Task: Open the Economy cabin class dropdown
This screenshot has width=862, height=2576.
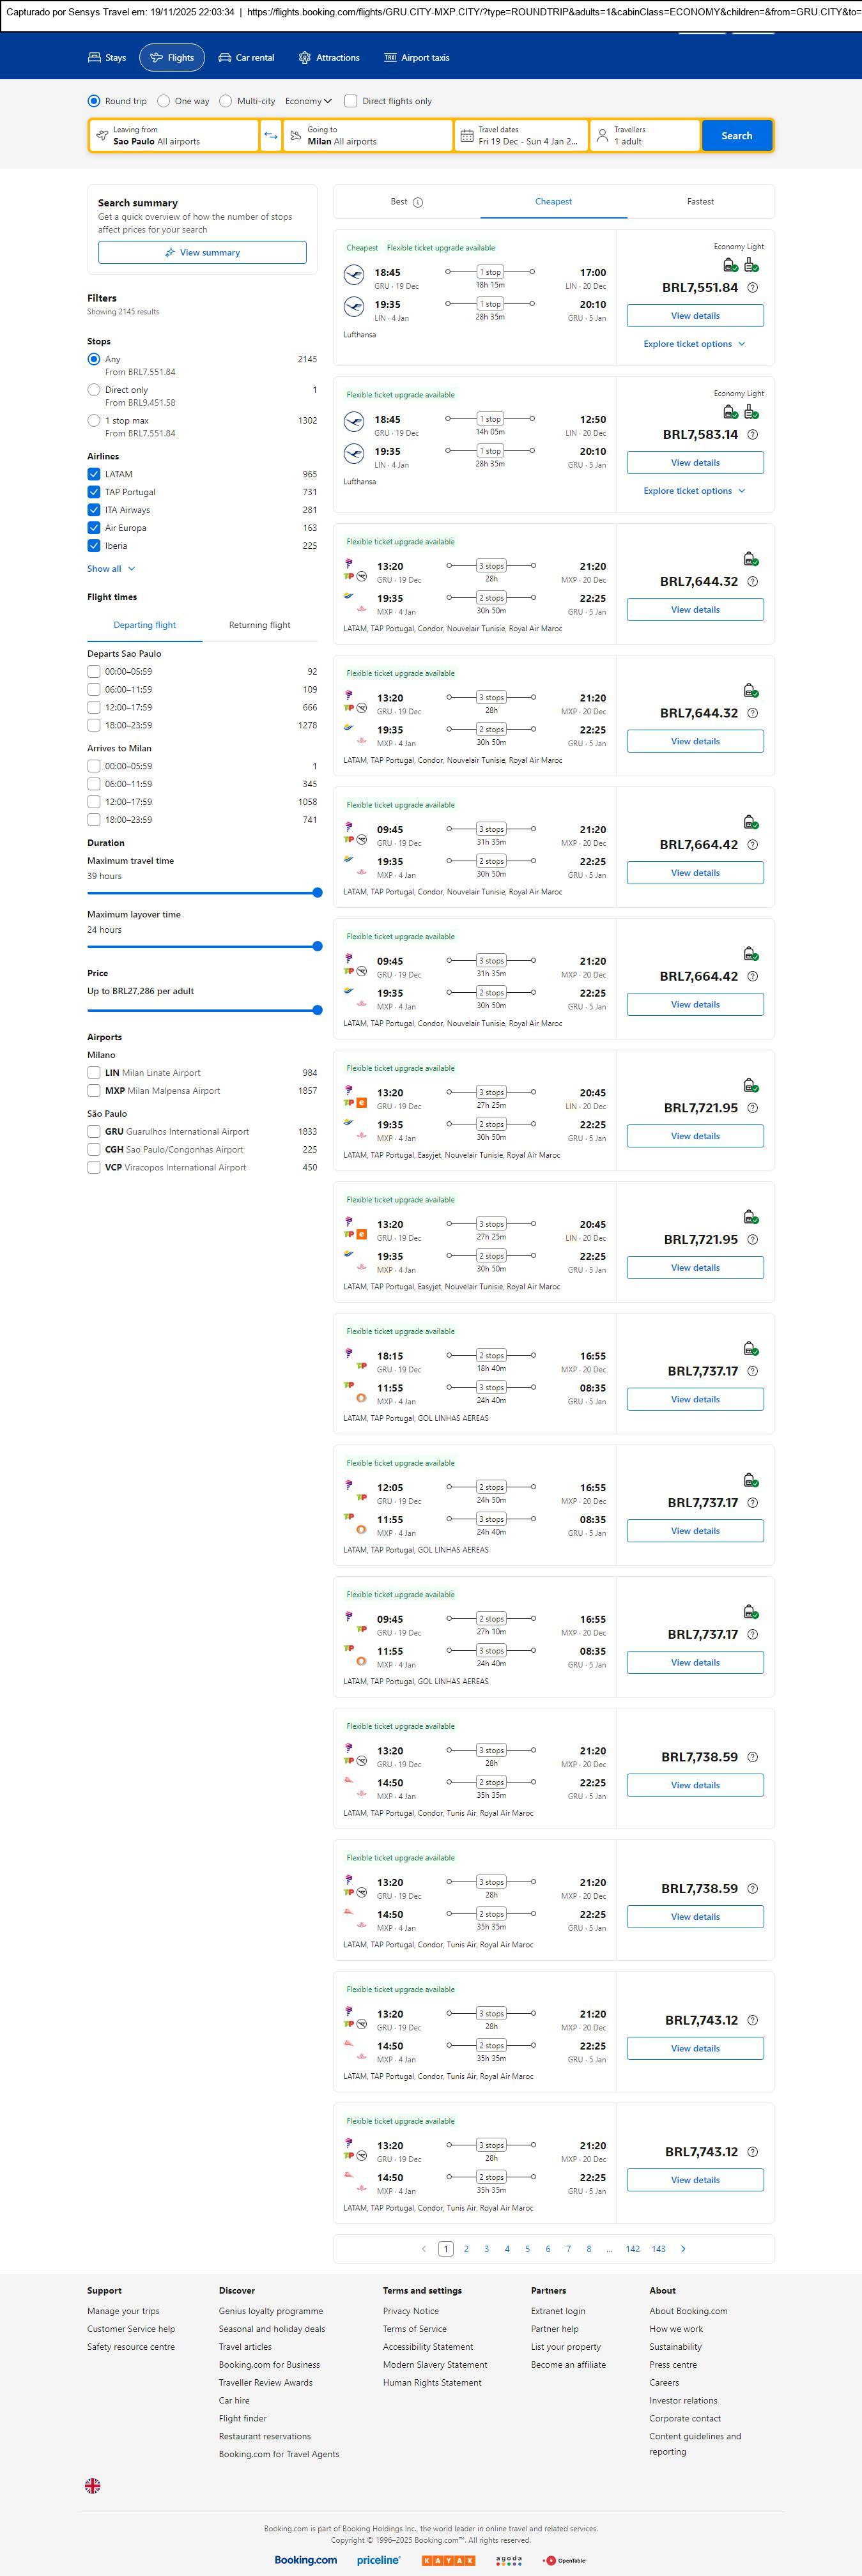Action: [308, 101]
